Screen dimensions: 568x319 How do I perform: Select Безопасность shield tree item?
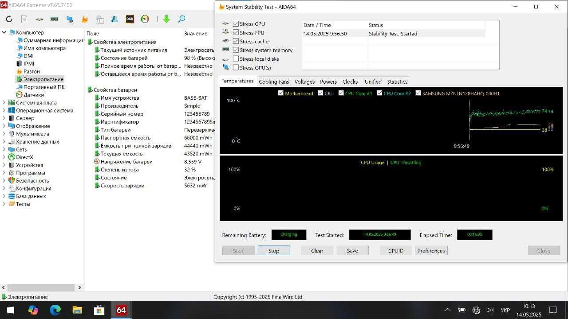(32, 181)
